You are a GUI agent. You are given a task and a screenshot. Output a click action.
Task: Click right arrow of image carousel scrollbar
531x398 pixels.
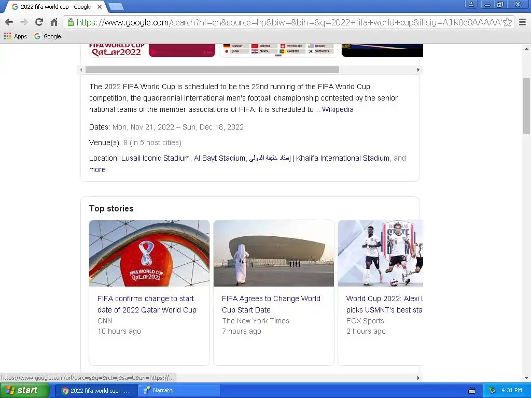418,70
